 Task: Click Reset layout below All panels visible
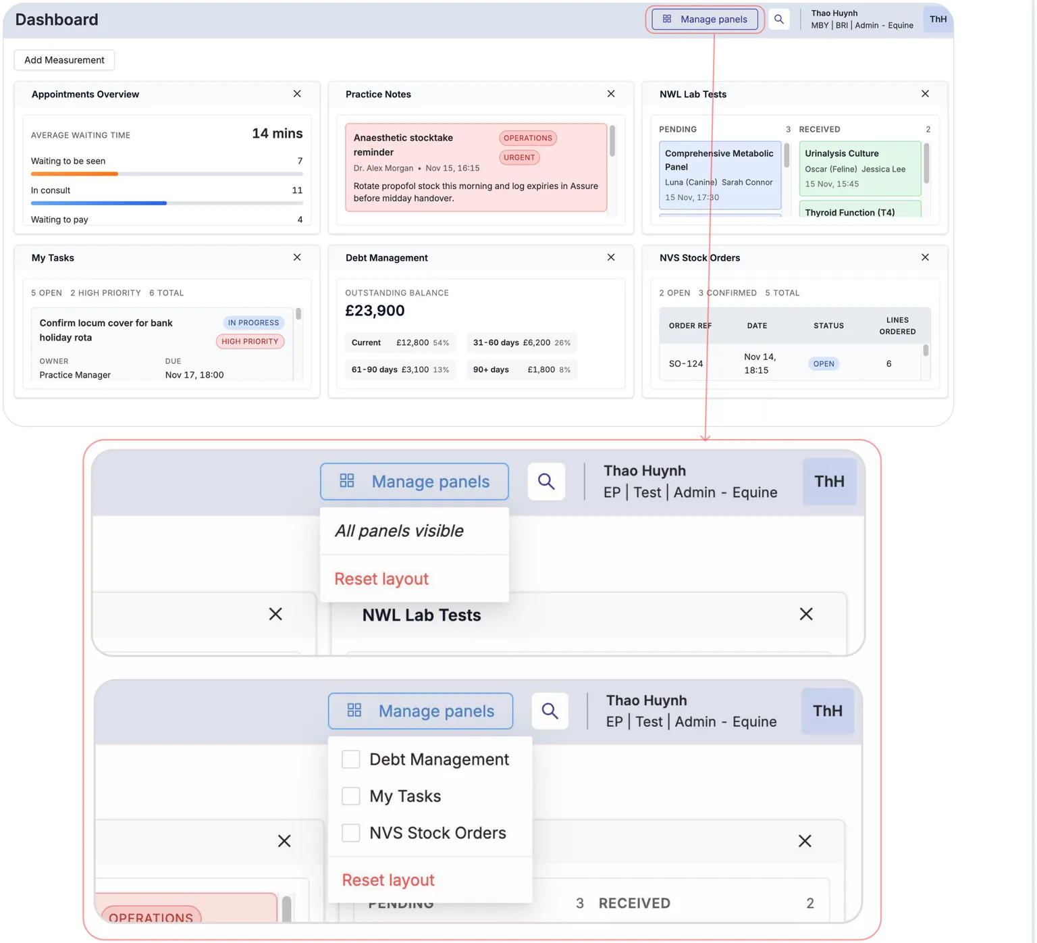(381, 579)
